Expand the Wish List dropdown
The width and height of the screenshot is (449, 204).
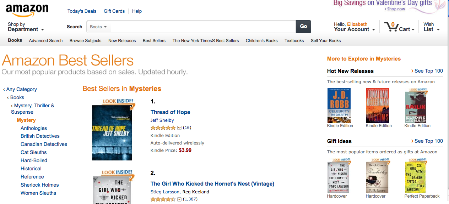tap(432, 27)
